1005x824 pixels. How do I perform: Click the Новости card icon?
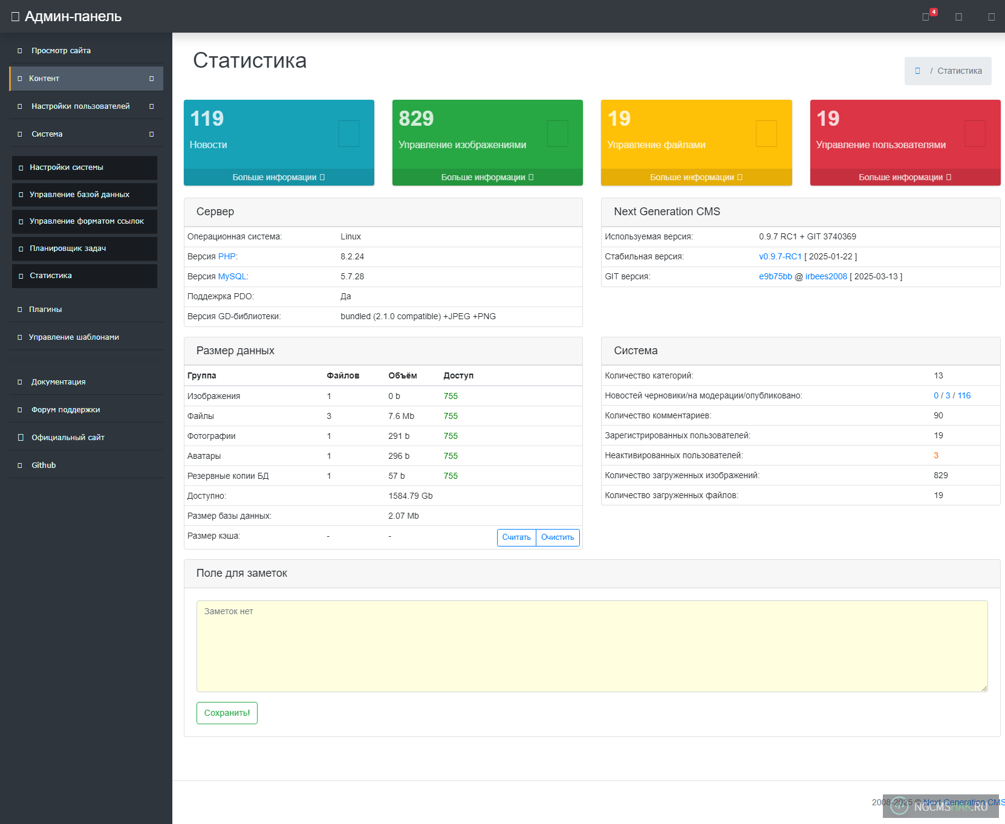point(349,133)
